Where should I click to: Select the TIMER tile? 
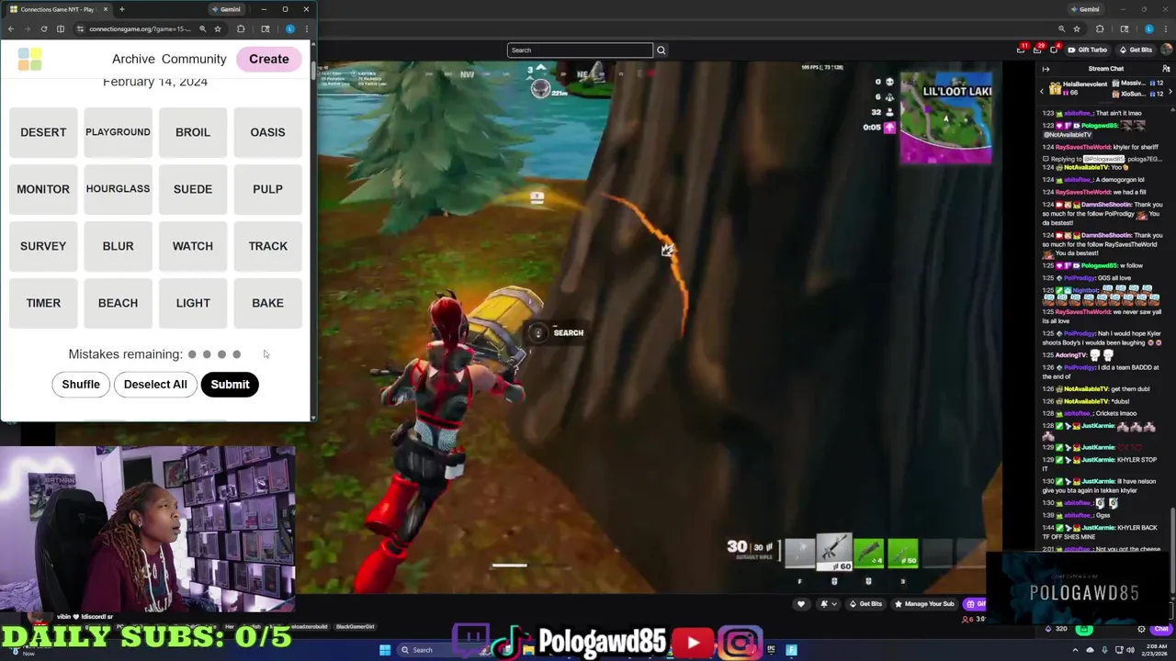43,303
